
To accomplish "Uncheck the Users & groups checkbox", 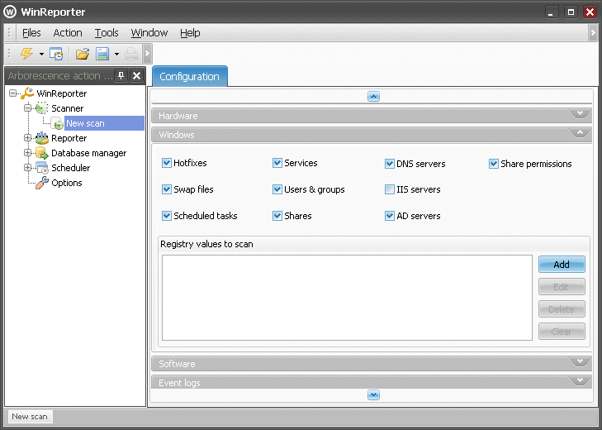I will 277,189.
